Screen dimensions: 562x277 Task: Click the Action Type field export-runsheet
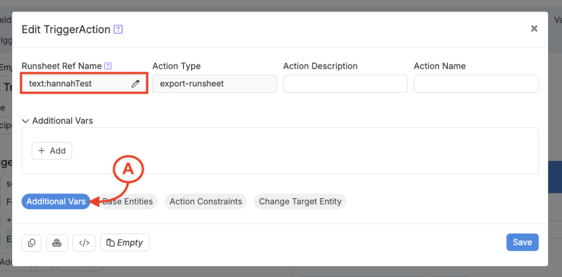215,84
